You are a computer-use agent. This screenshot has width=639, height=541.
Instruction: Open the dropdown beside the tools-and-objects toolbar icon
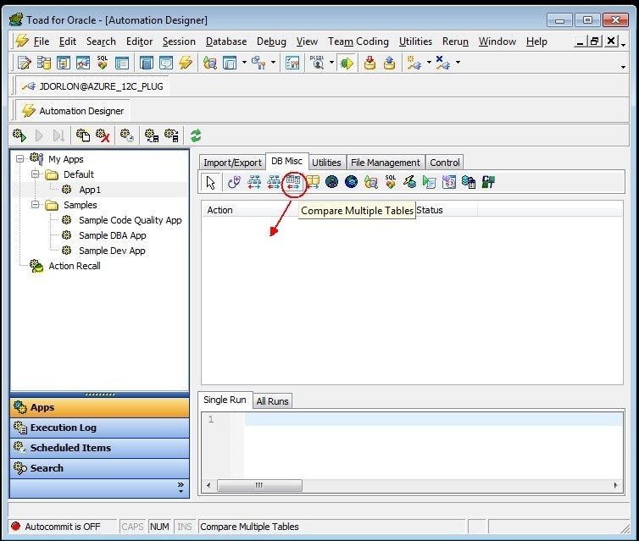(273, 63)
